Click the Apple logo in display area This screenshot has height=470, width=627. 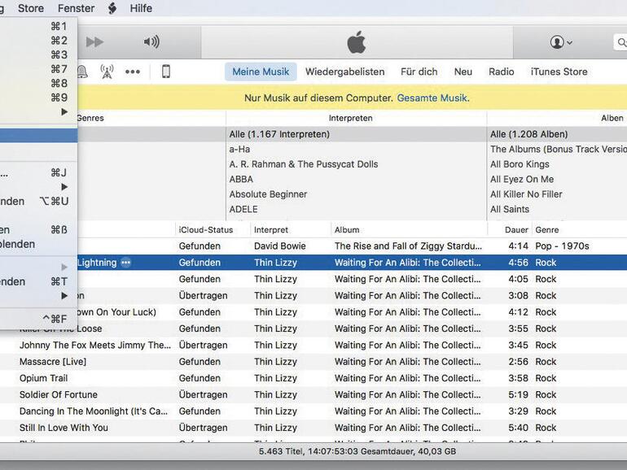[357, 42]
